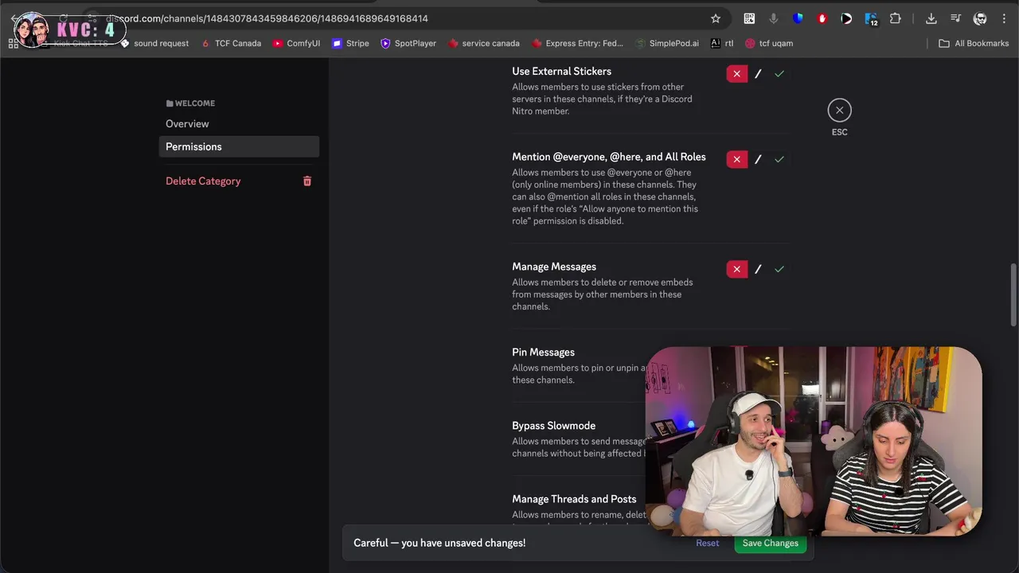Image resolution: width=1019 pixels, height=573 pixels.
Task: Reset the unsaved changes
Action: click(707, 544)
